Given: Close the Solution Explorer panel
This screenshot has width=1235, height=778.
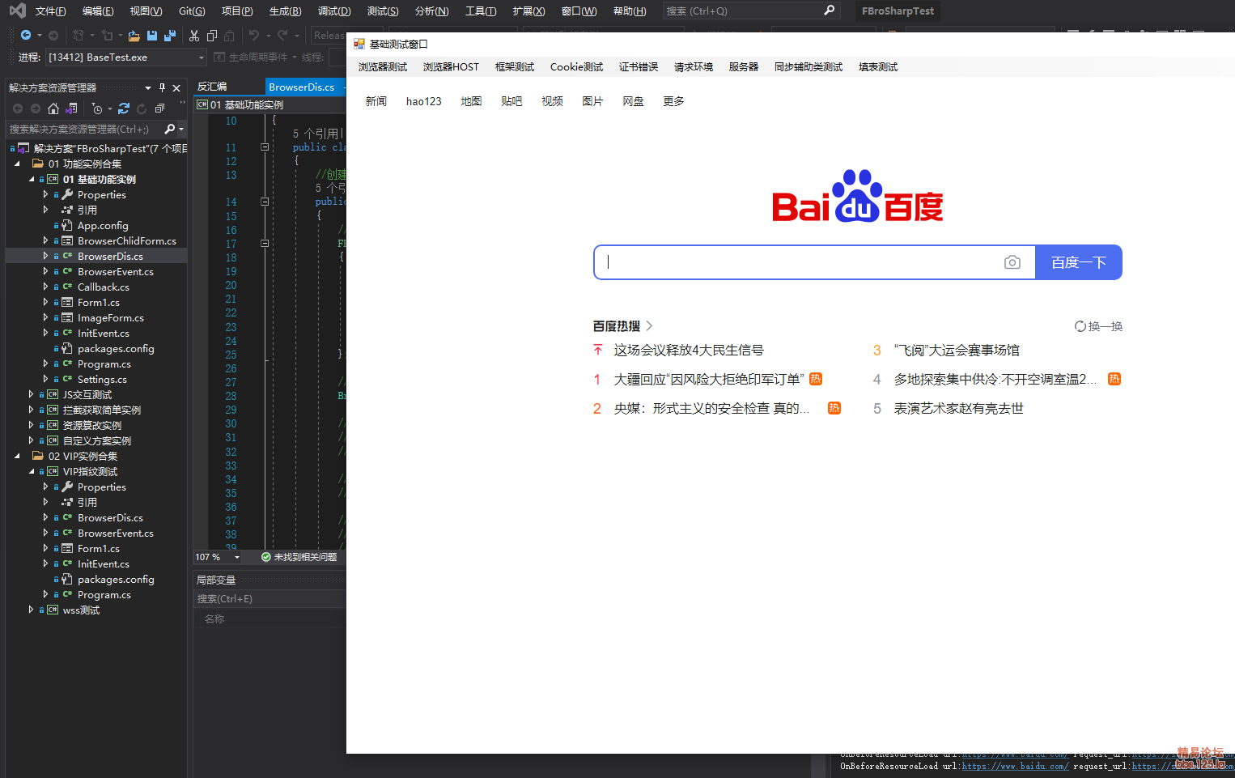Looking at the screenshot, I should point(176,87).
